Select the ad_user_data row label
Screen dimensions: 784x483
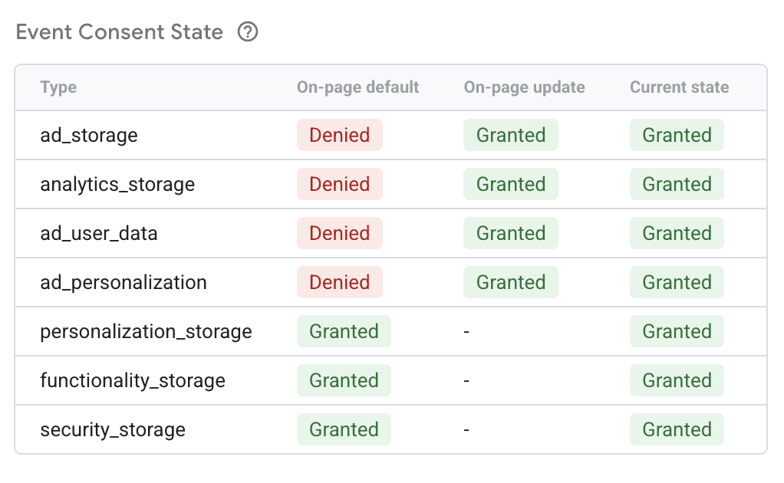click(99, 234)
